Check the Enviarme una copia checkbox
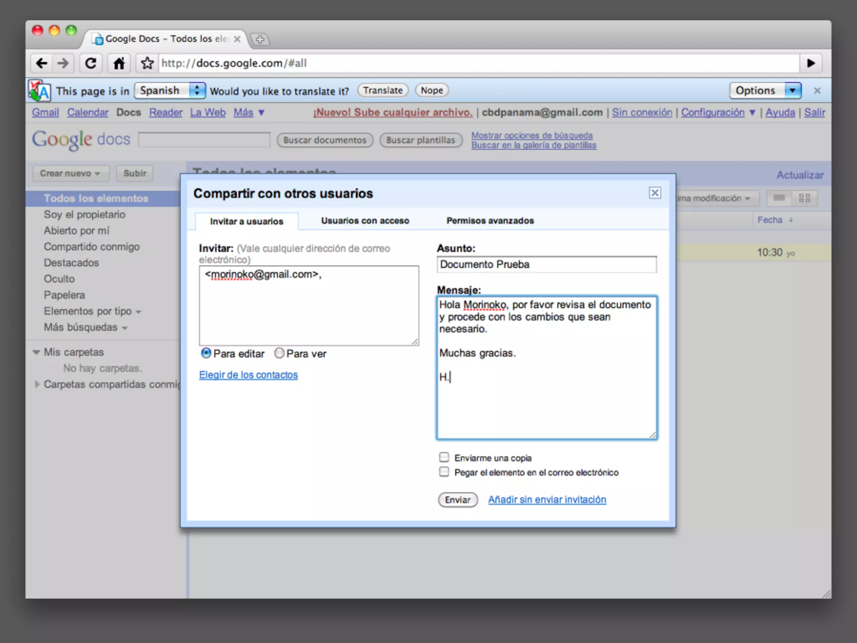857x643 pixels. click(444, 457)
